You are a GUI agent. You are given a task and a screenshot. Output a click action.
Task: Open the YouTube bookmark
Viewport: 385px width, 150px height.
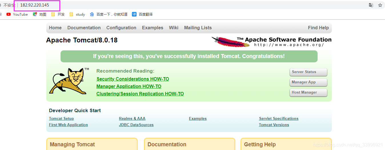coord(17,14)
